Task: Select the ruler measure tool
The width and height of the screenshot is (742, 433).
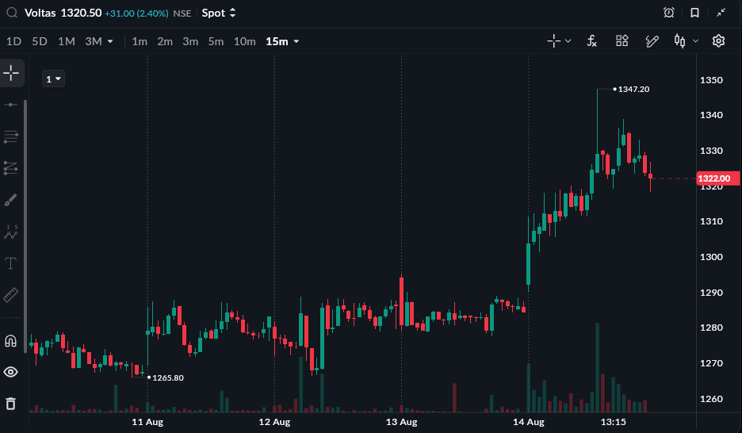Action: point(10,295)
